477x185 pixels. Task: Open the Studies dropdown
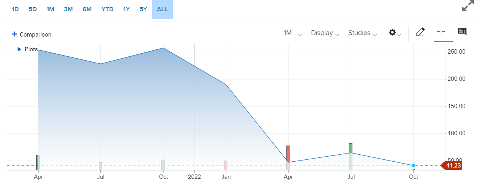click(x=363, y=33)
